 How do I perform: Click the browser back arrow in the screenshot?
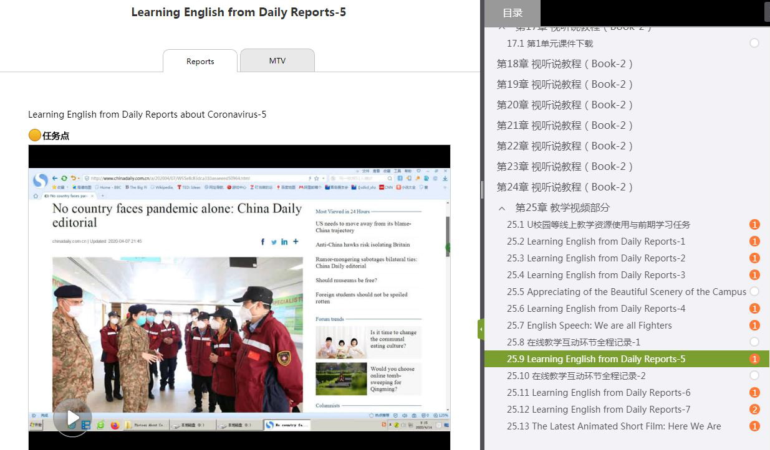pyautogui.click(x=55, y=178)
